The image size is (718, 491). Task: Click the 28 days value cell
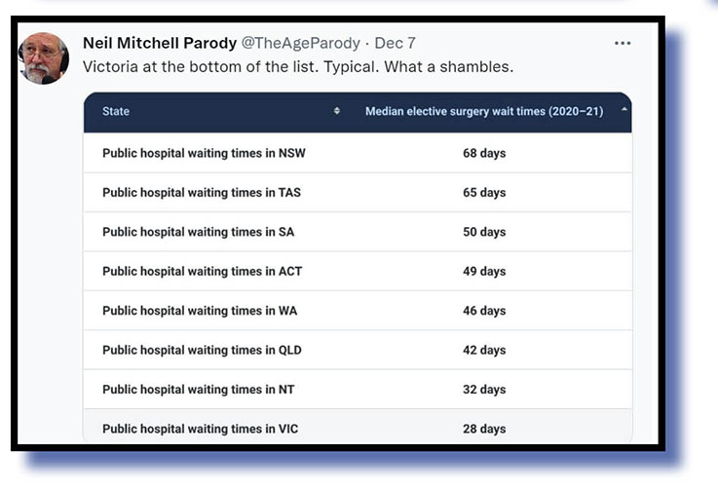coord(484,429)
